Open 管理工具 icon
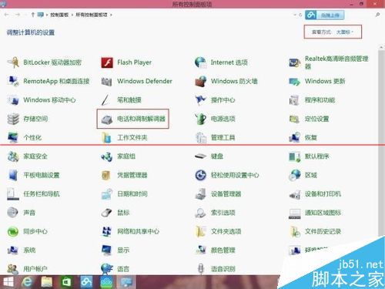385x289 pixels. coord(200,137)
